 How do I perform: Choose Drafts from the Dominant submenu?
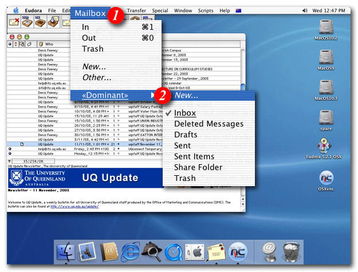(x=186, y=135)
